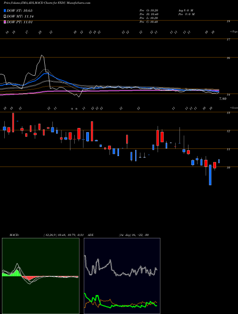The image size is (238, 314).
Task: Click the 7.80 value label beside the EMA lines
Action: click(x=223, y=99)
